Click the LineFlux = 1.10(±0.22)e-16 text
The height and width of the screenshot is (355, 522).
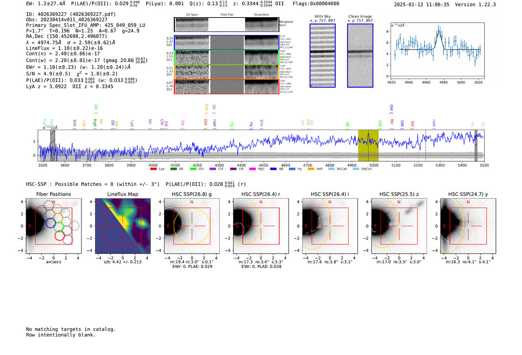click(65, 48)
